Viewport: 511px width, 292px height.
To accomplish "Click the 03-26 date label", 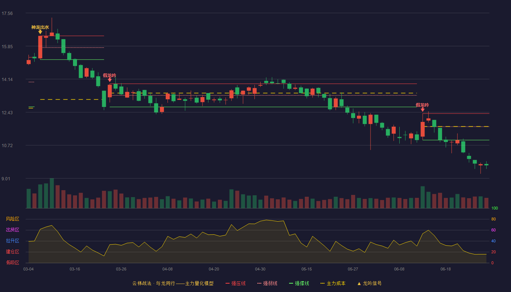I will (x=121, y=269).
